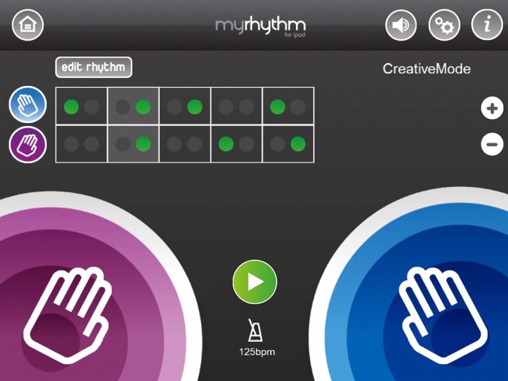The width and height of the screenshot is (508, 381).
Task: Open the metronome tempo control
Action: coord(255,330)
